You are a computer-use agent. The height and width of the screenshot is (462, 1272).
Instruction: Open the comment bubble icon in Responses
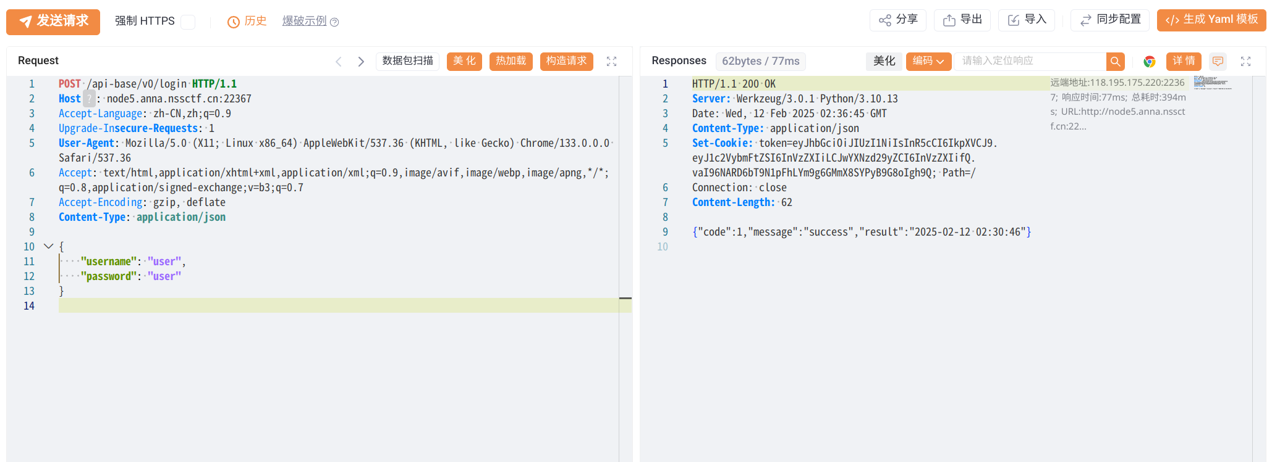pos(1218,61)
